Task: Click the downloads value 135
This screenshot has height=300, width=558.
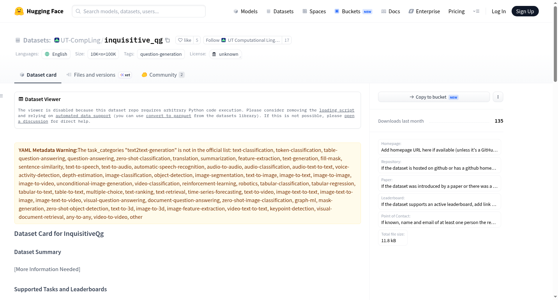Action: coord(499,121)
